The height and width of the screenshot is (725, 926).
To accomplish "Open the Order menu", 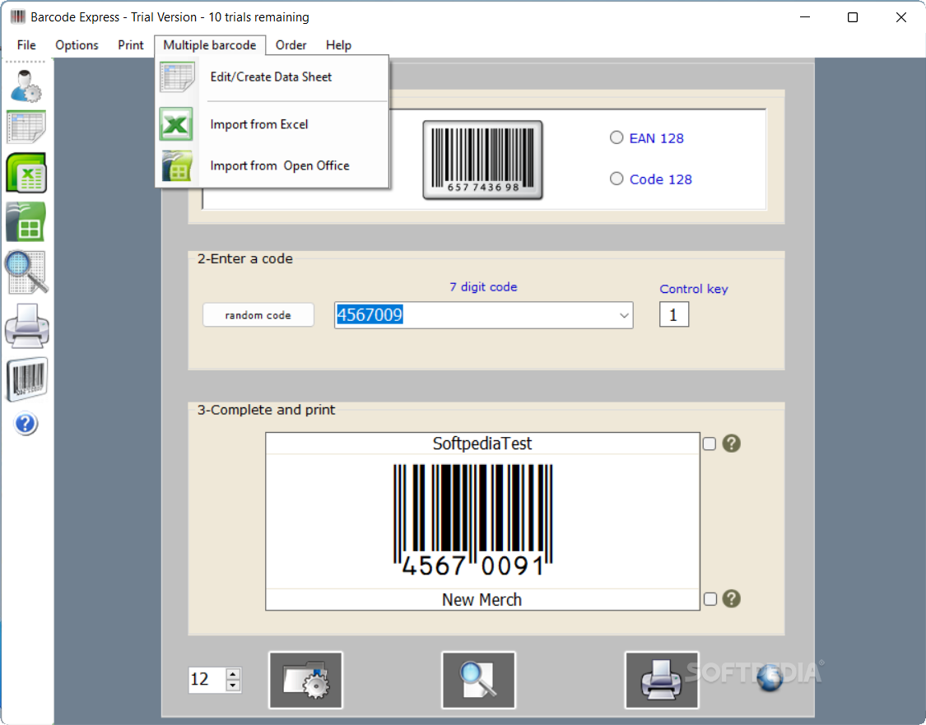I will (291, 45).
